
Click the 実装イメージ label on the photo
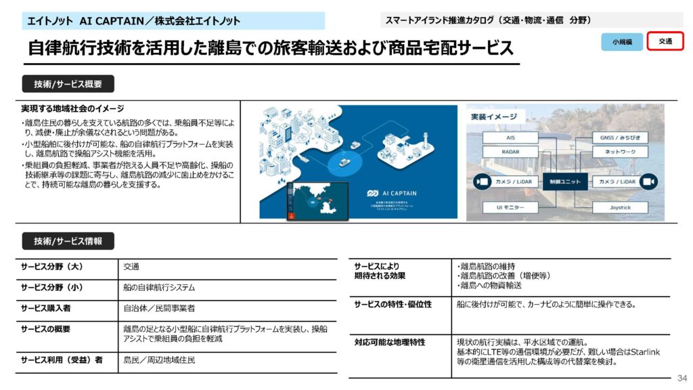[x=495, y=117]
